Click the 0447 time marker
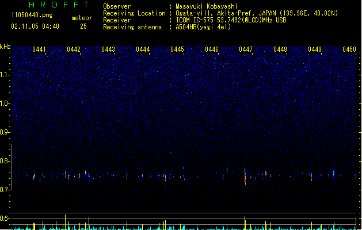The image size is (362, 230). (246, 49)
